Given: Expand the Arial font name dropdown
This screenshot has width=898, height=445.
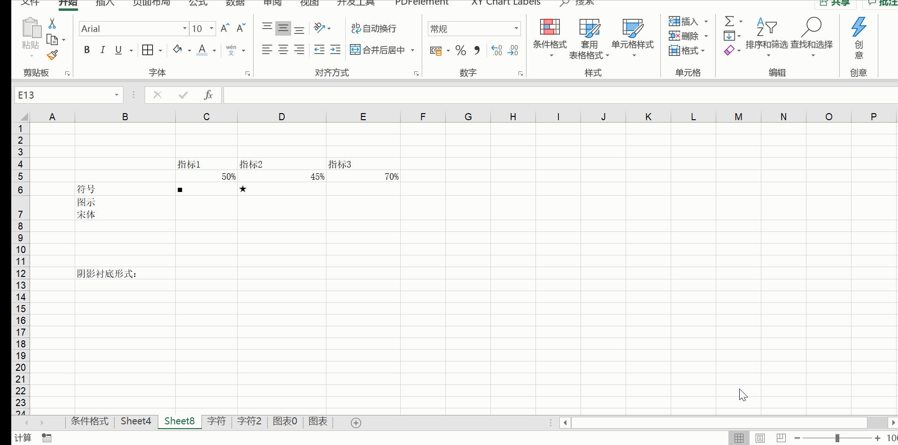Looking at the screenshot, I should pyautogui.click(x=185, y=29).
